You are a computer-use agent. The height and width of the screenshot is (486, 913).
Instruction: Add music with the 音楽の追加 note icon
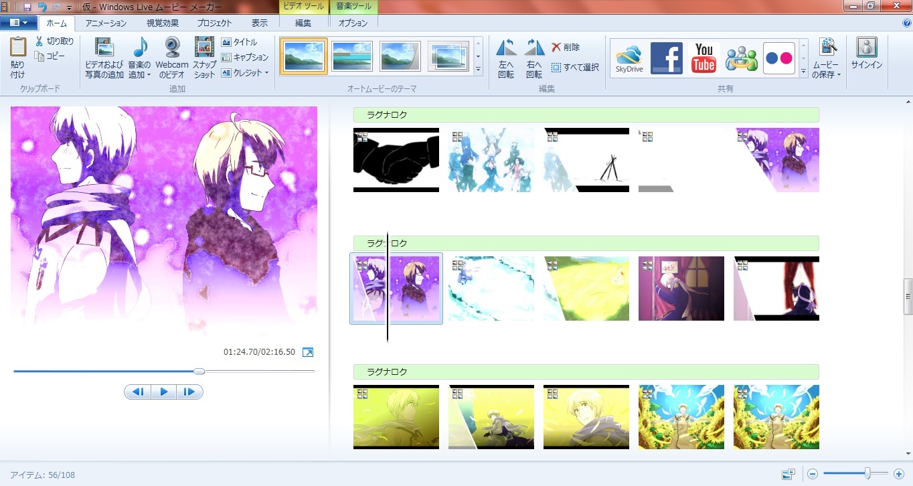[140, 48]
